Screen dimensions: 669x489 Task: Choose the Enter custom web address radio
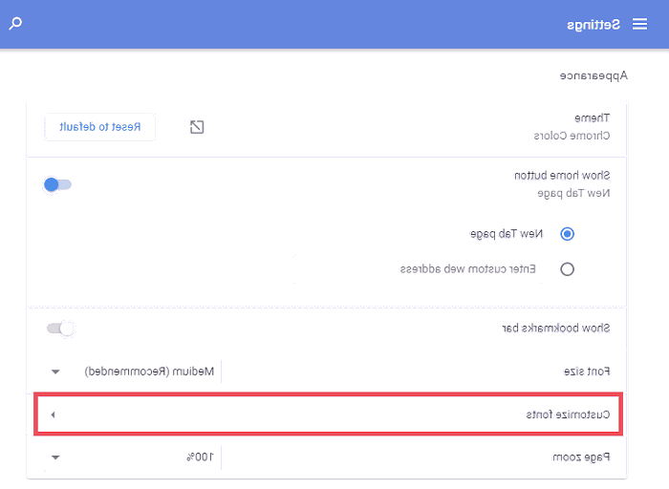pyautogui.click(x=567, y=269)
